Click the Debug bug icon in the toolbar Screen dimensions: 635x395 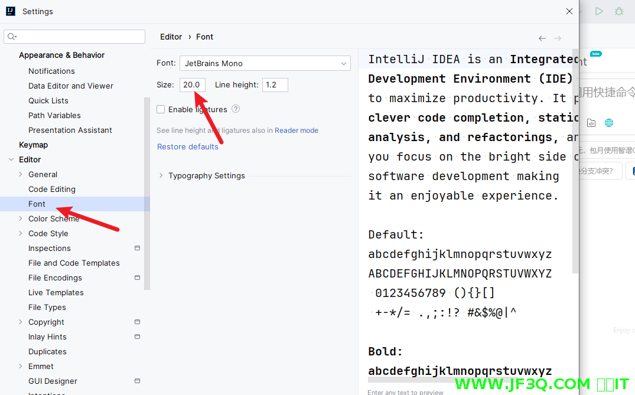(x=618, y=11)
